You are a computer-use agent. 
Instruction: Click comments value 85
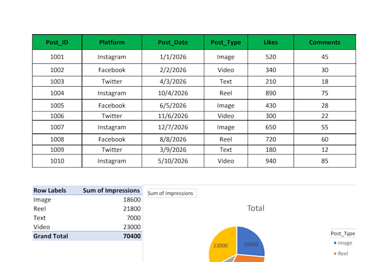pos(325,161)
